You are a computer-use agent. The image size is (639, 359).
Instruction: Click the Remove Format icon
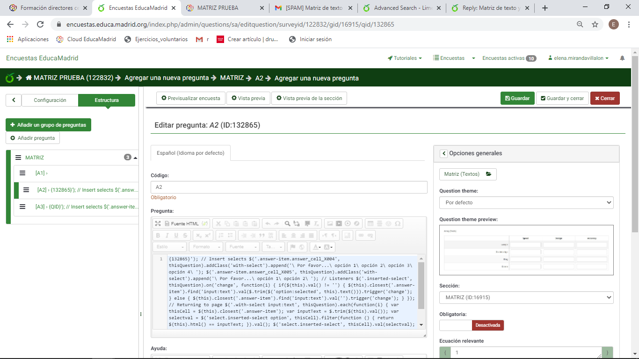point(316,223)
